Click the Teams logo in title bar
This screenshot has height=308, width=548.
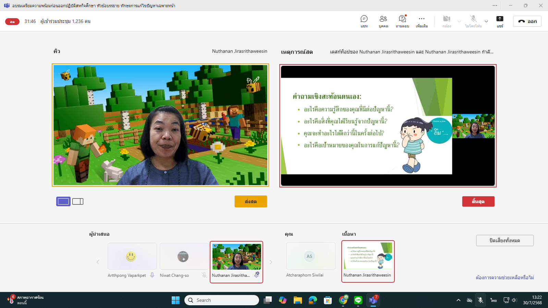[7, 5]
